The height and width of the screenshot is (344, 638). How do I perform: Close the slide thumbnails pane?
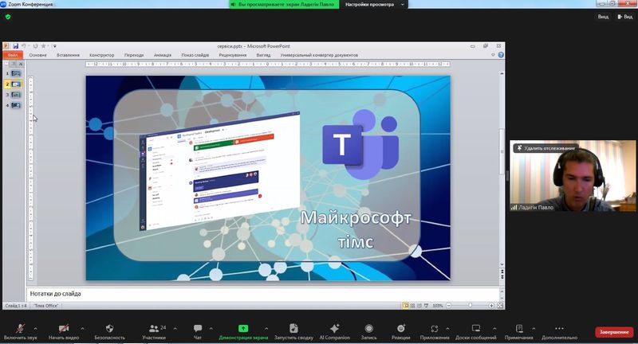pyautogui.click(x=21, y=64)
